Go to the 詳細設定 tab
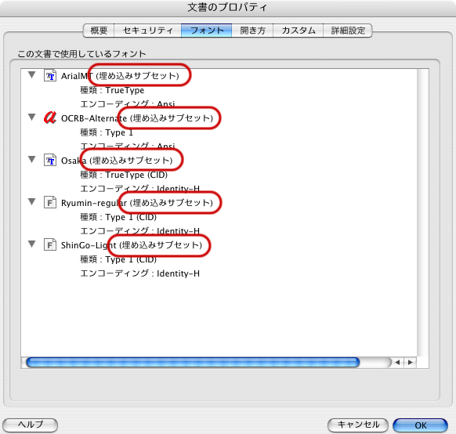456x434 pixels. (x=348, y=31)
